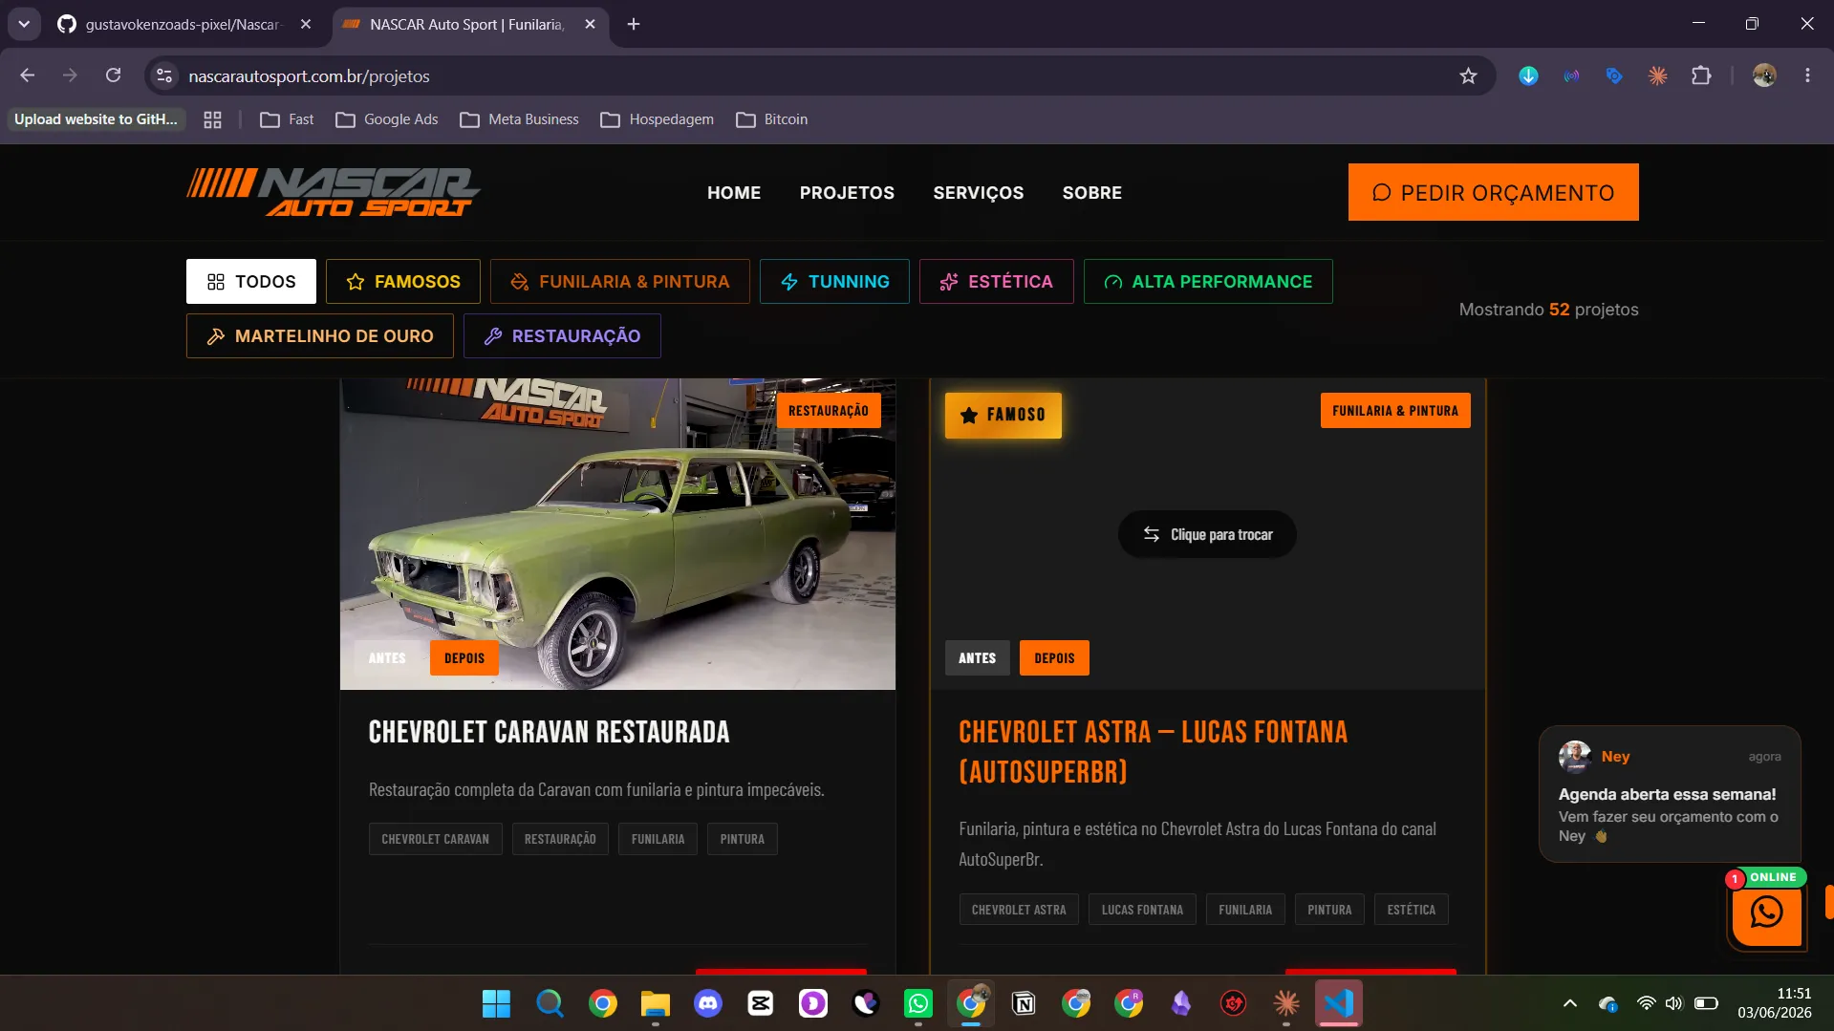
Task: Go to HOME menu item
Action: [734, 193]
